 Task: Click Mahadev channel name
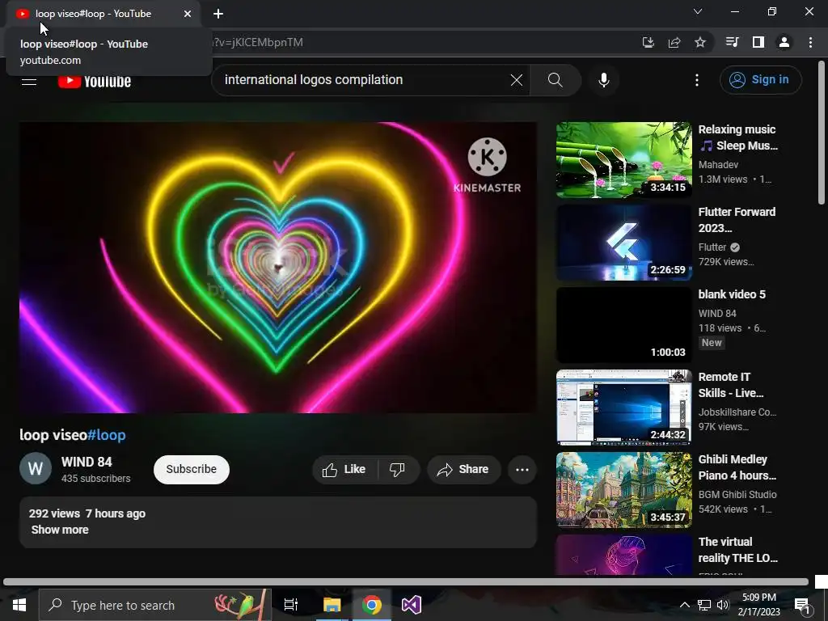(x=718, y=165)
